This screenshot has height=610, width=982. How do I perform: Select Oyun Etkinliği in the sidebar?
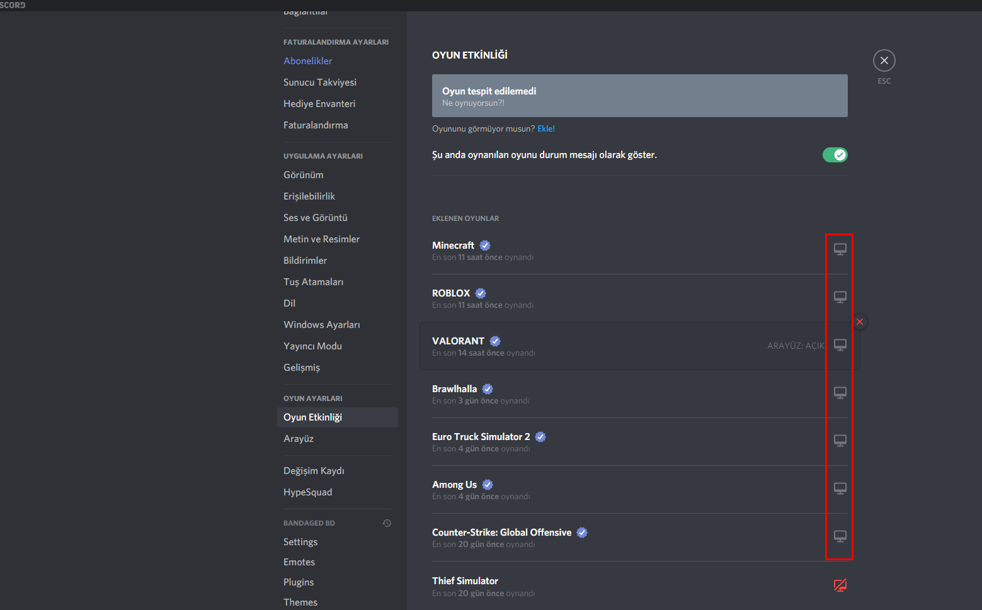(338, 417)
